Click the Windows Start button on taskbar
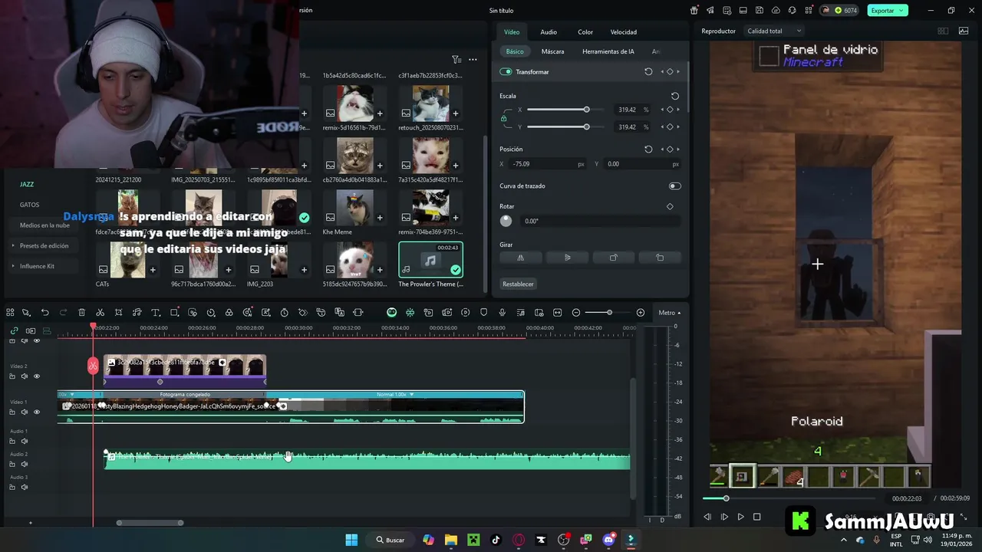Image resolution: width=982 pixels, height=552 pixels. point(351,540)
